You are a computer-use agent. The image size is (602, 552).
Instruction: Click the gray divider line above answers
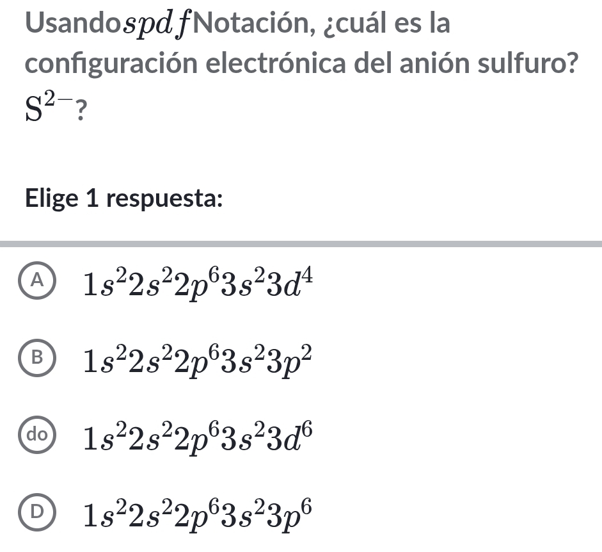coord(301,243)
